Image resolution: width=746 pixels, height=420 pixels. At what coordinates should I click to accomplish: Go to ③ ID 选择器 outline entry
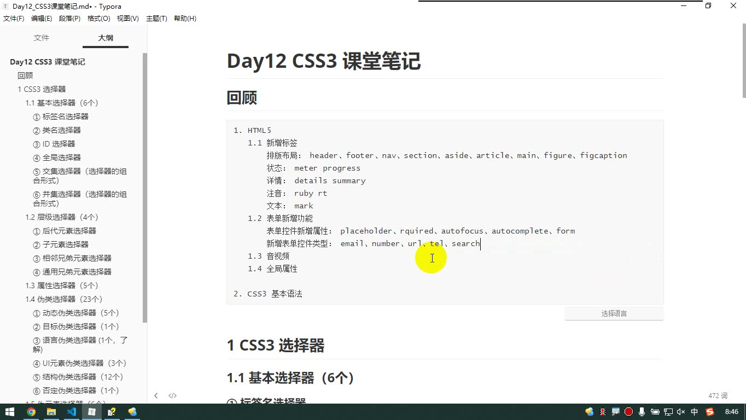pyautogui.click(x=54, y=144)
